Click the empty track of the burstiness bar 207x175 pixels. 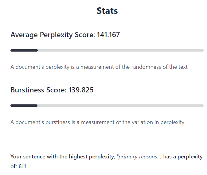tap(120, 106)
